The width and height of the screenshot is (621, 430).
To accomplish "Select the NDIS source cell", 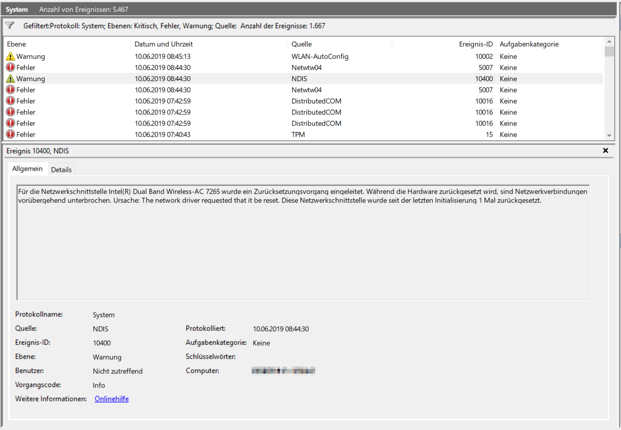I will pos(299,78).
